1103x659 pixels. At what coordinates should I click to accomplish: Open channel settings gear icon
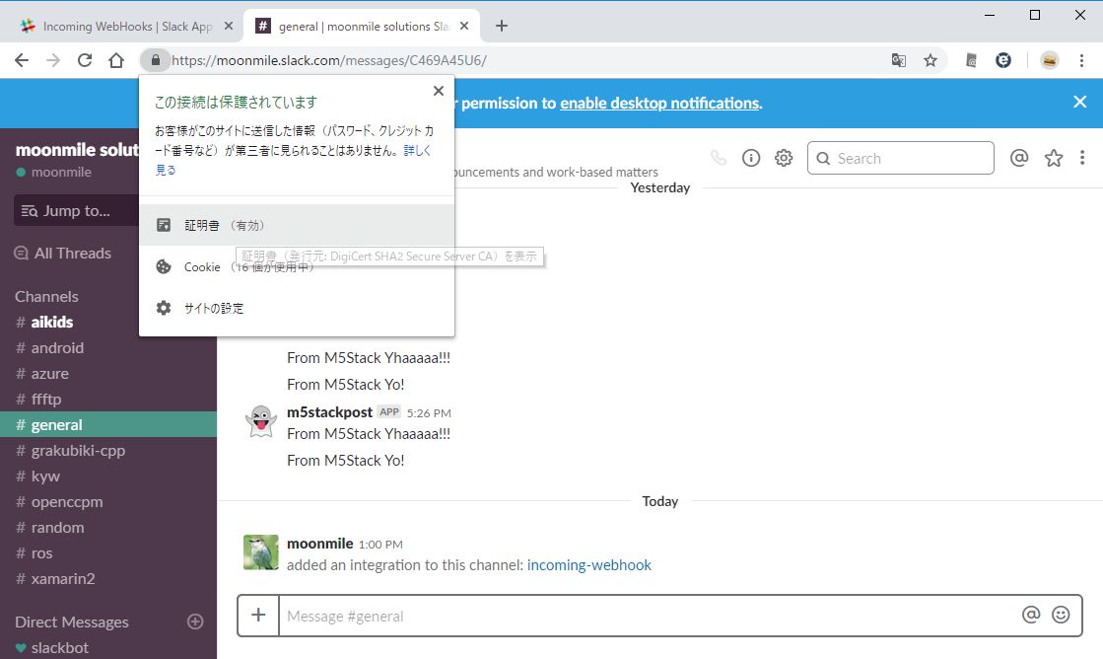(784, 158)
